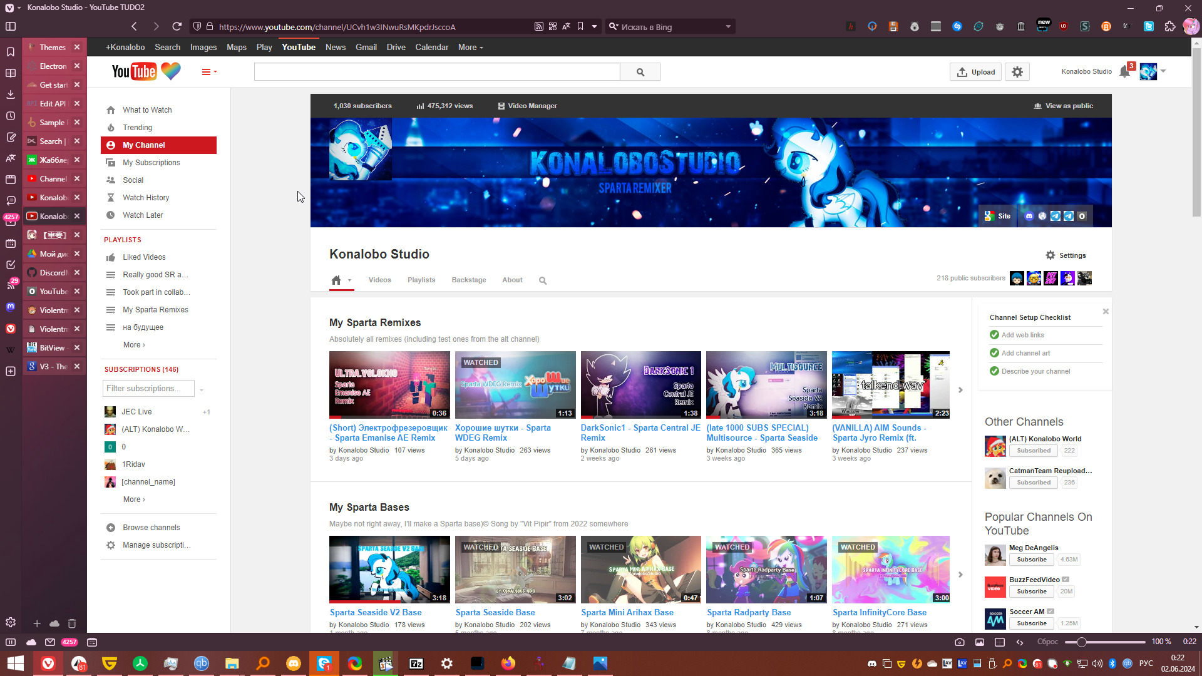Click the Upload button

pyautogui.click(x=976, y=72)
